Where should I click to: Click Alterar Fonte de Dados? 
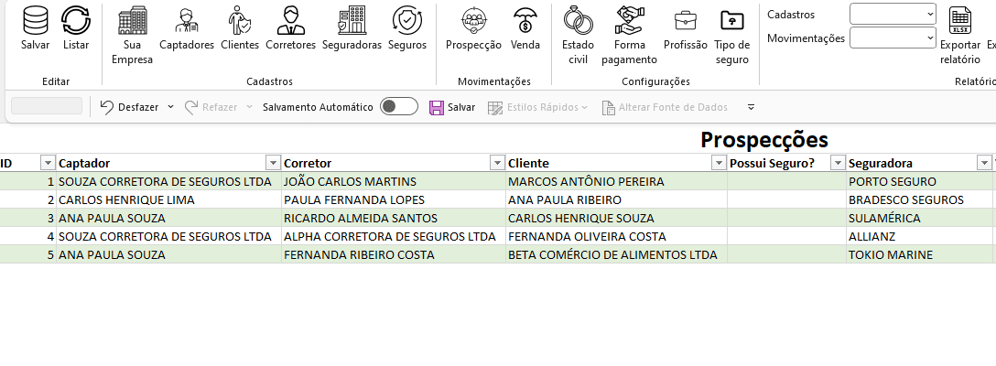coord(665,107)
